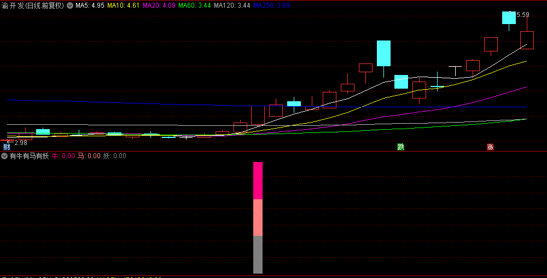Click the 有牛有马有妖 indicator name

pyautogui.click(x=30, y=157)
